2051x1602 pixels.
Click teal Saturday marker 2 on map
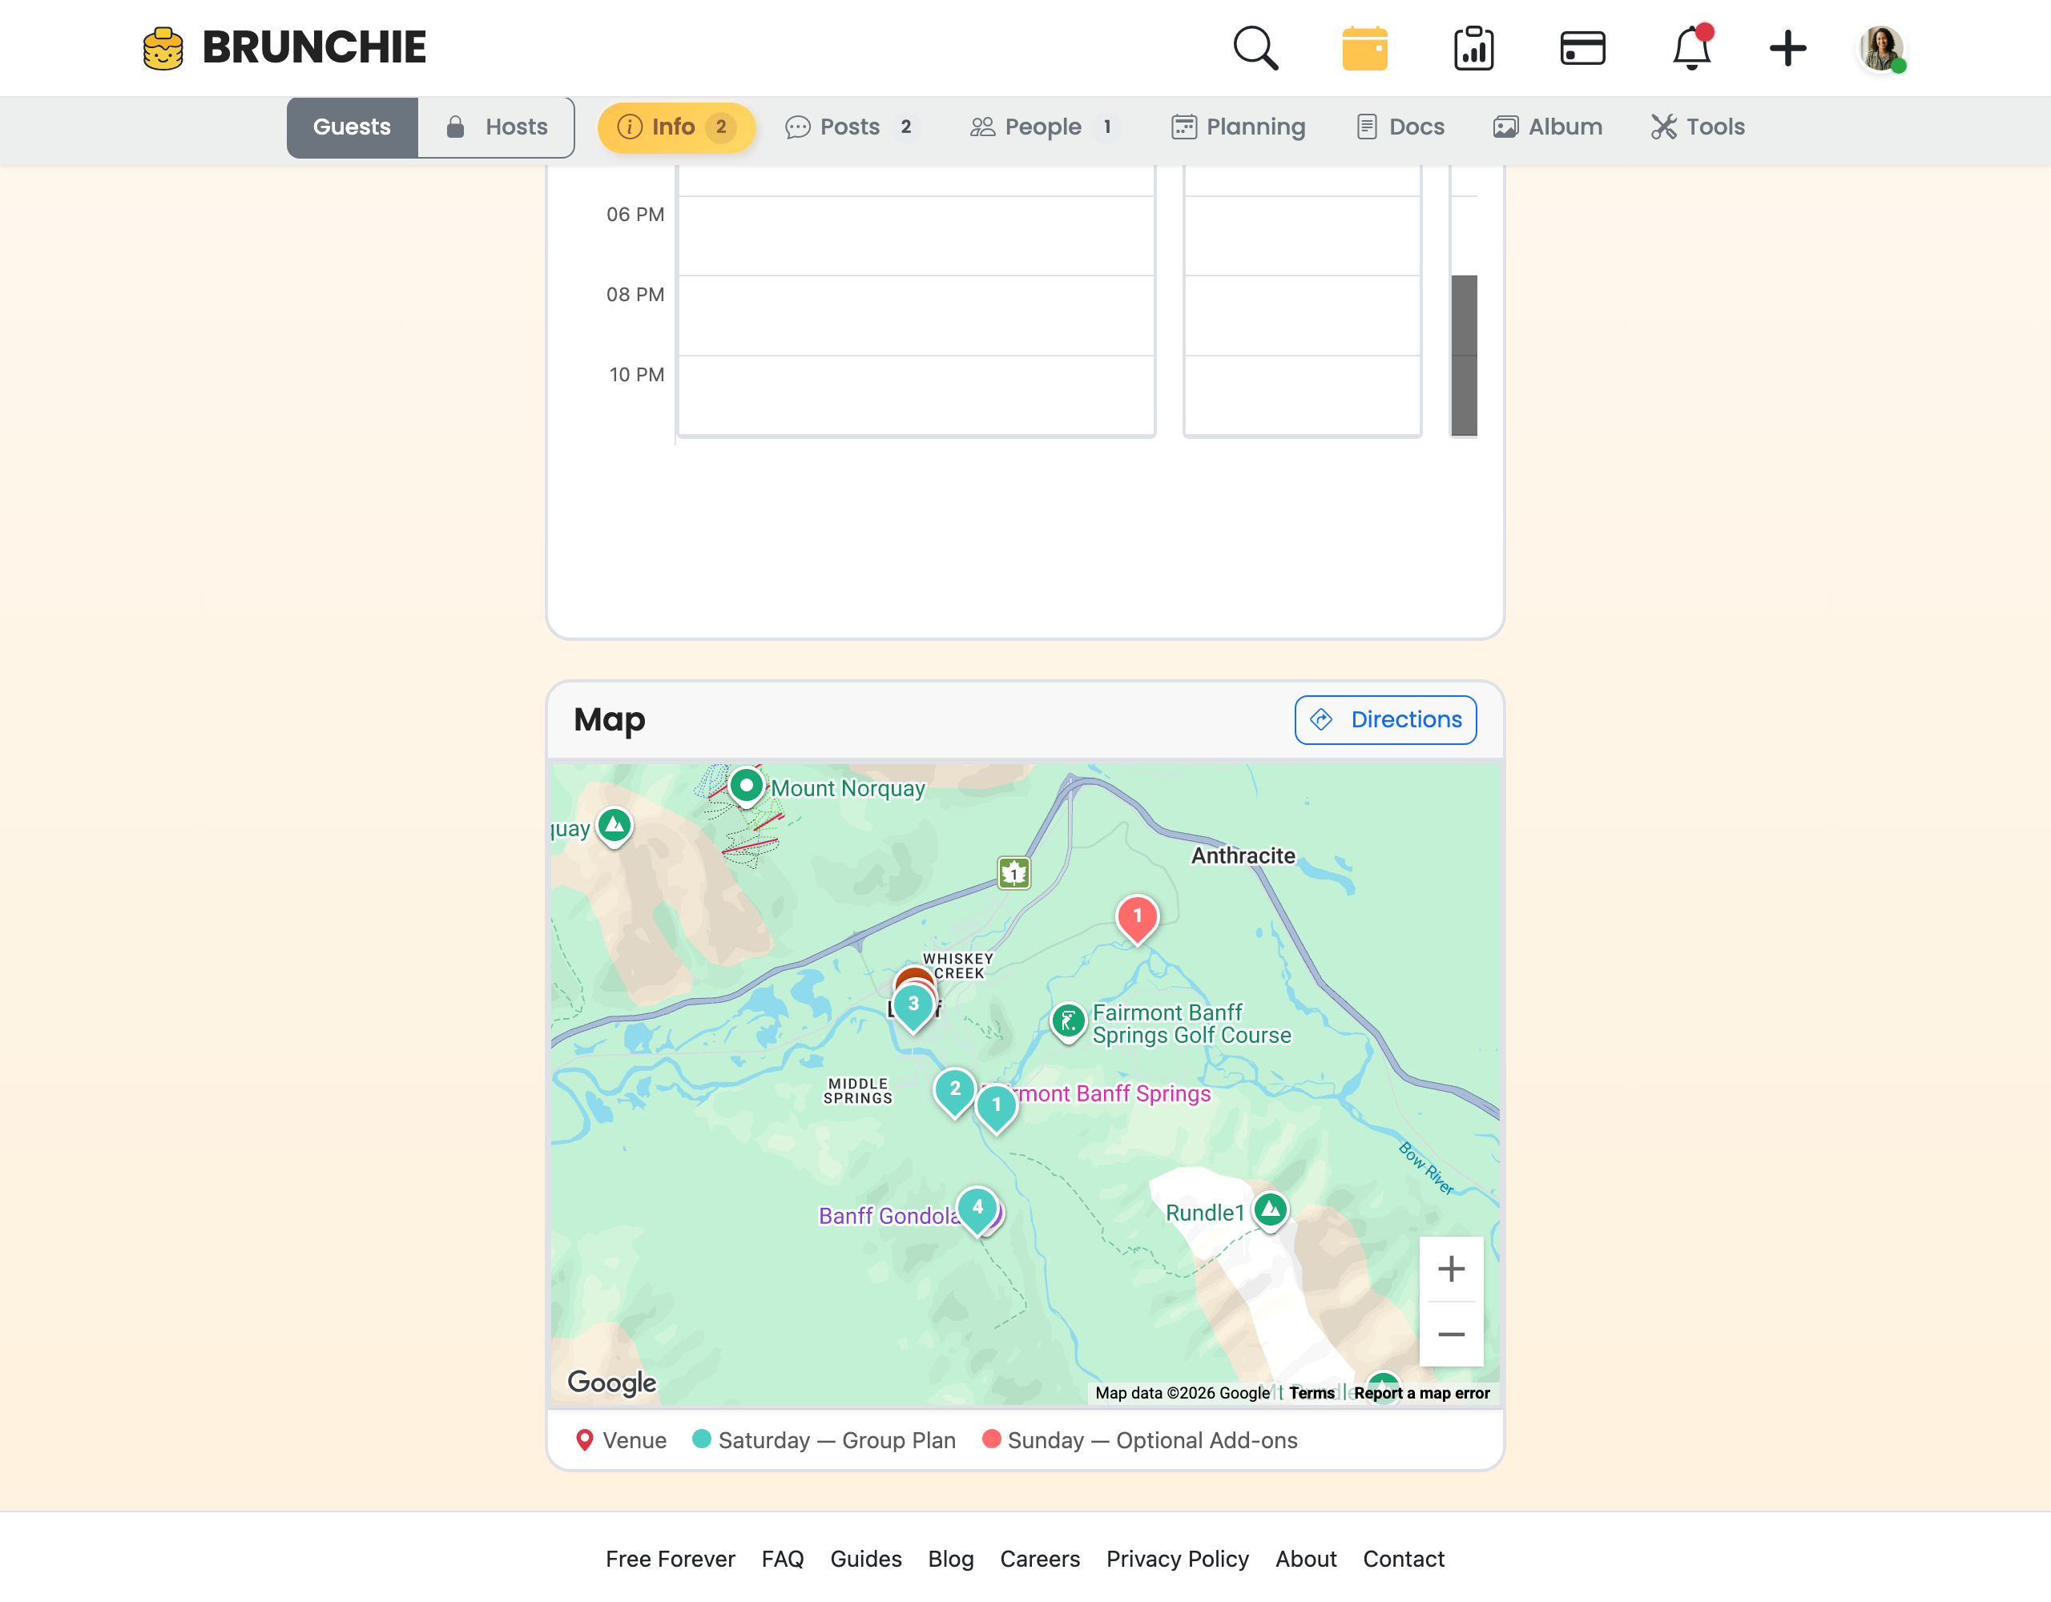[955, 1091]
